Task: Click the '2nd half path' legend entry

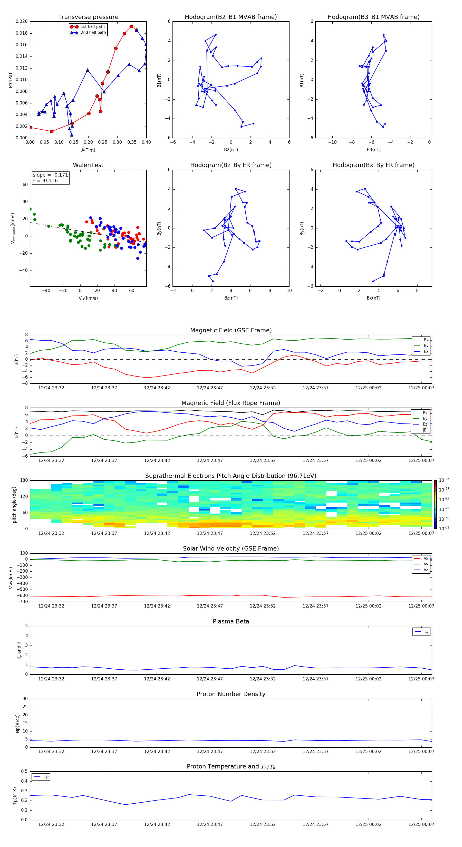Action: [88, 33]
